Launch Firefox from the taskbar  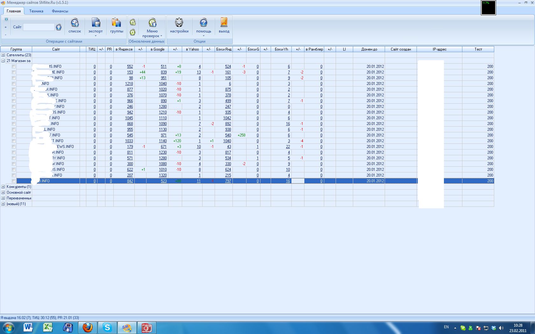87,327
